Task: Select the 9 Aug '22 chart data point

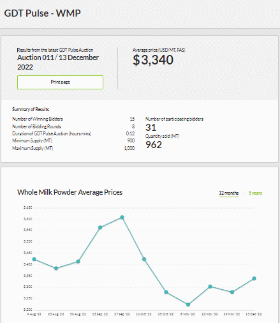Action: 34,259
